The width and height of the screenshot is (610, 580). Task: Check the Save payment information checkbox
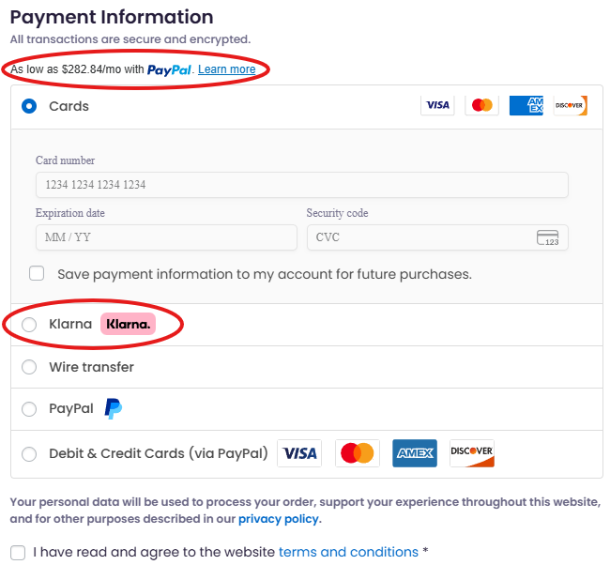tap(37, 273)
